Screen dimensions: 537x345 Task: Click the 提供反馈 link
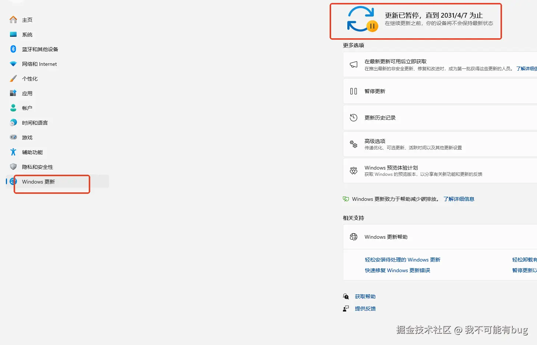pos(365,309)
